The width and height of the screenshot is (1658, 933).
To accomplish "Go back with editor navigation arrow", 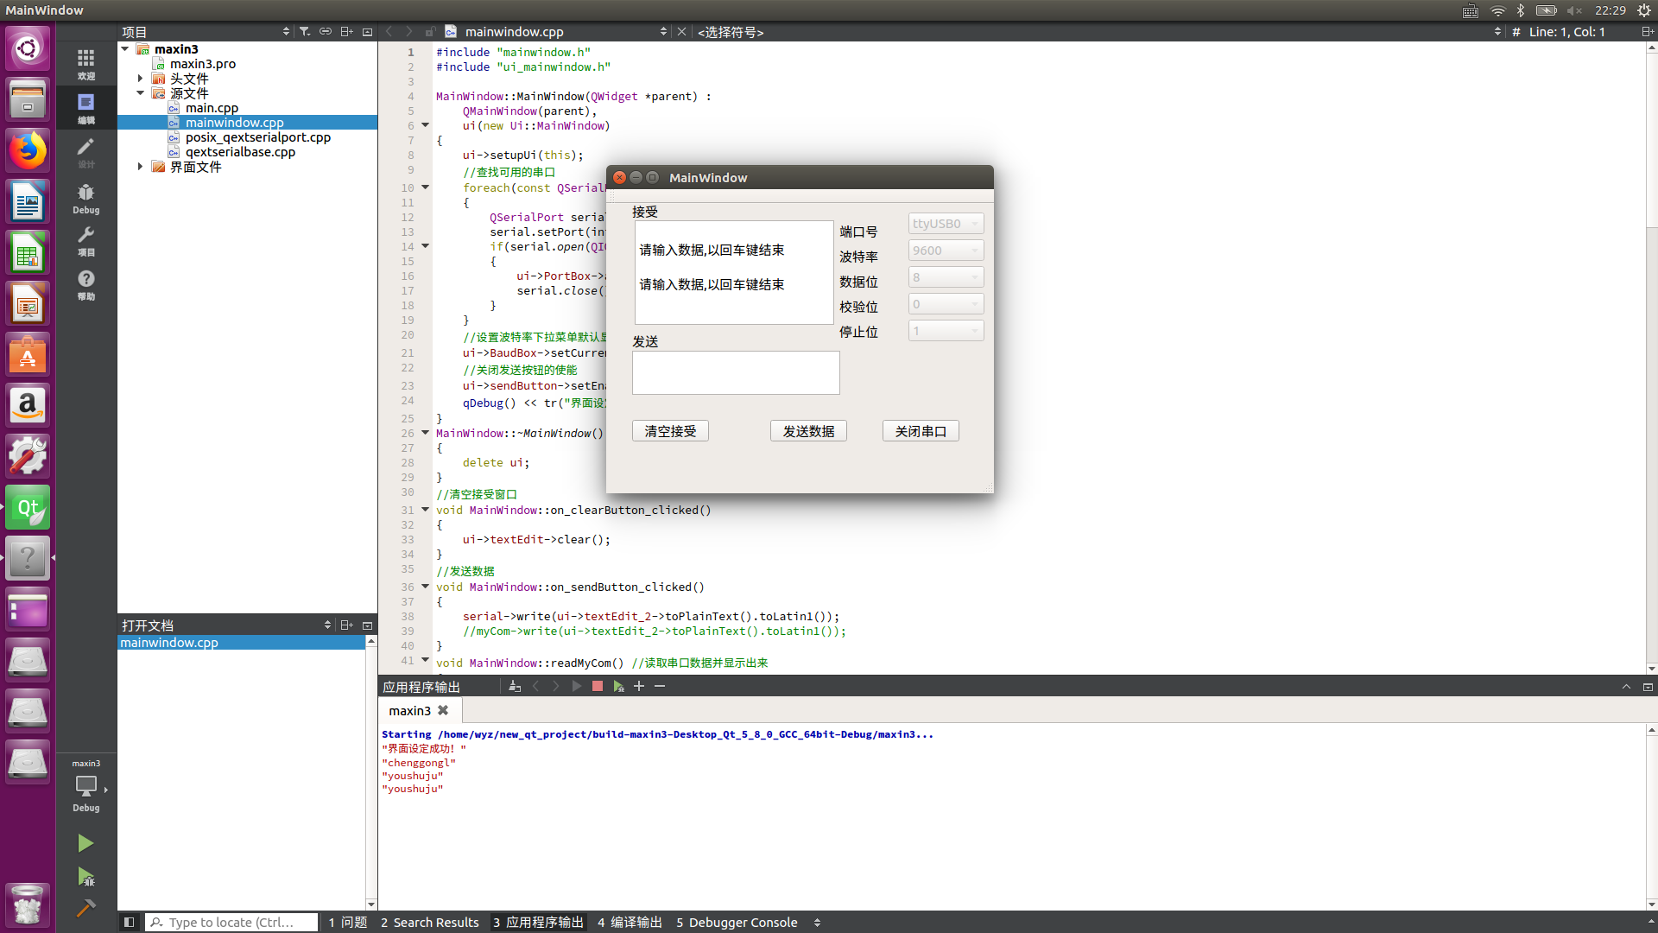I will coord(389,32).
